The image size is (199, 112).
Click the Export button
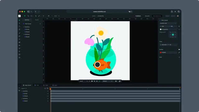[173, 16]
